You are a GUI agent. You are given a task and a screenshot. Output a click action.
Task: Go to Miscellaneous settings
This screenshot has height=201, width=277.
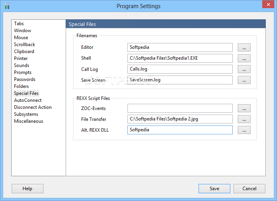click(x=28, y=121)
